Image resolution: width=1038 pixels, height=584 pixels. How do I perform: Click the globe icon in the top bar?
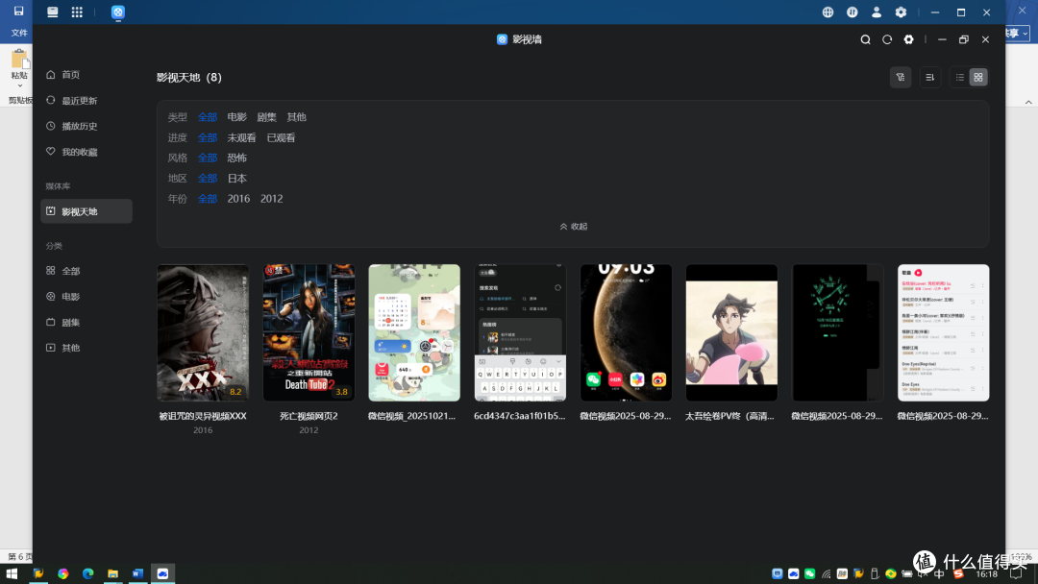click(x=828, y=12)
